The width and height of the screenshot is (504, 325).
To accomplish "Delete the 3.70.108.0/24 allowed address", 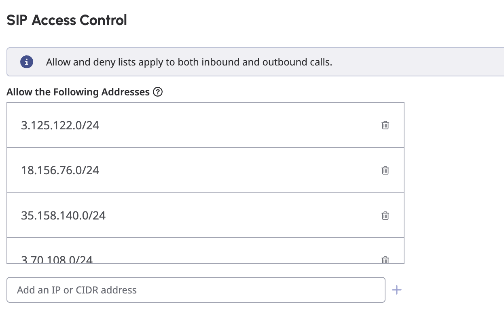I will click(385, 260).
